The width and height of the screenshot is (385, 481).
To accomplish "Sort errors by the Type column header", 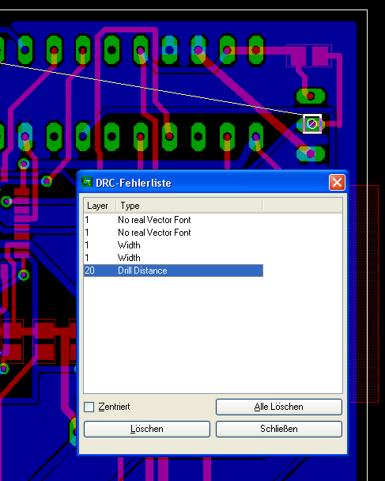I will pyautogui.click(x=189, y=206).
